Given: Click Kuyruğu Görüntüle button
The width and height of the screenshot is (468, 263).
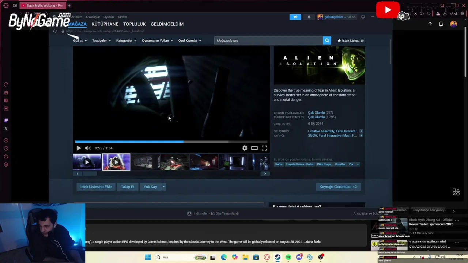Looking at the screenshot, I should (x=338, y=187).
